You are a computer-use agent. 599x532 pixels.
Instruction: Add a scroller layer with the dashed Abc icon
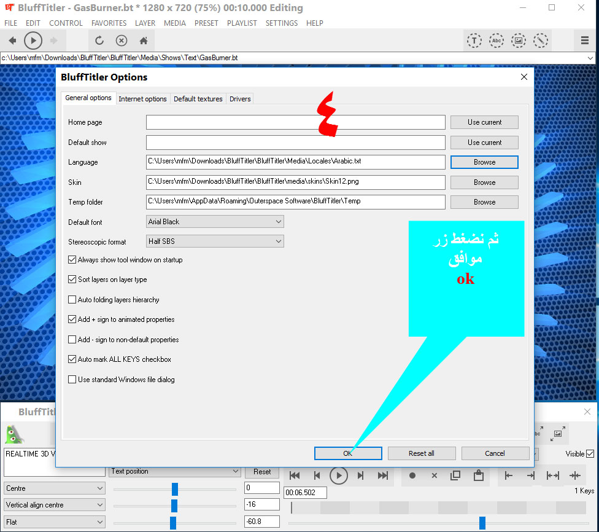click(x=497, y=41)
